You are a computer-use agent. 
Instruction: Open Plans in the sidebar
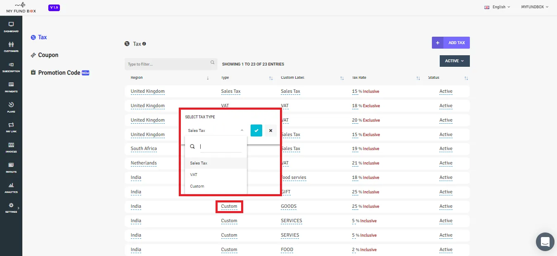11,107
